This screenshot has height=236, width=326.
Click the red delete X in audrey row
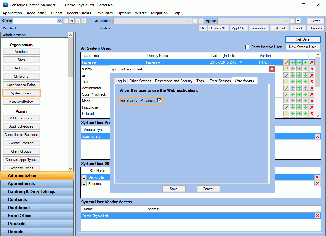click(312, 69)
